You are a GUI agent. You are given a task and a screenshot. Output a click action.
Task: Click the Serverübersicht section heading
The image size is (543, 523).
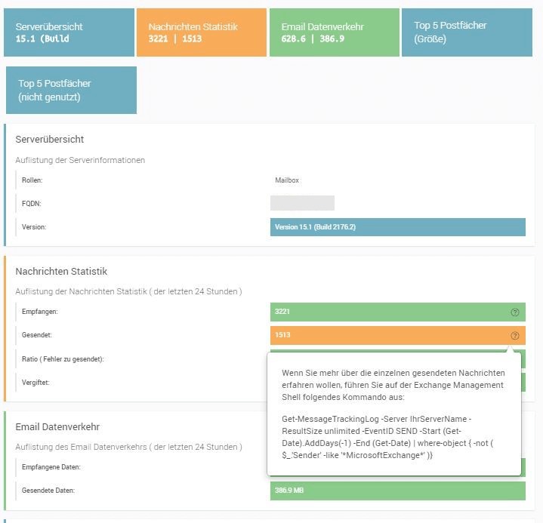point(50,140)
